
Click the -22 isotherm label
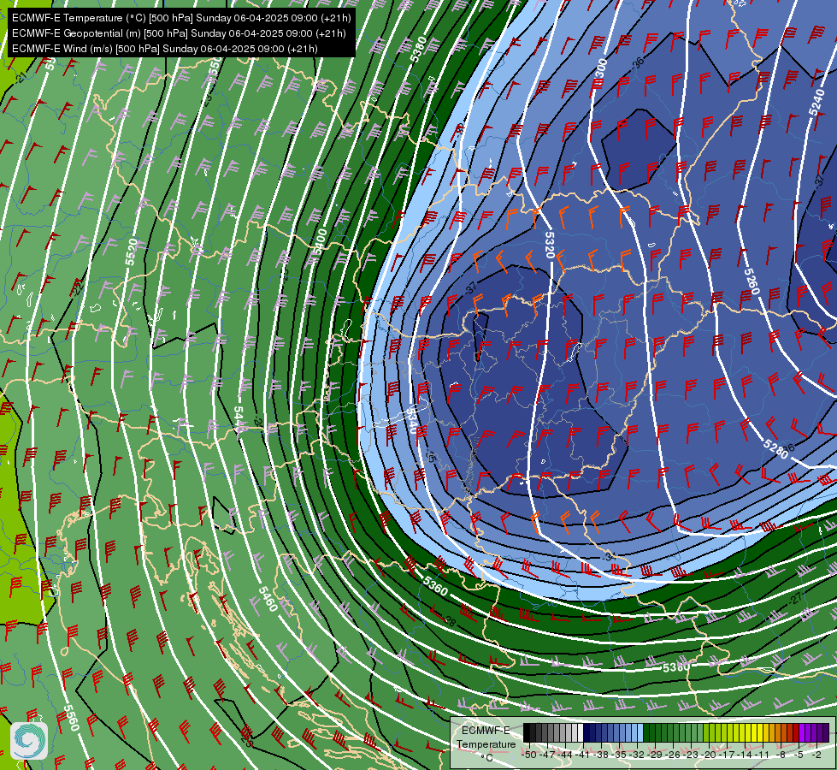(78, 289)
